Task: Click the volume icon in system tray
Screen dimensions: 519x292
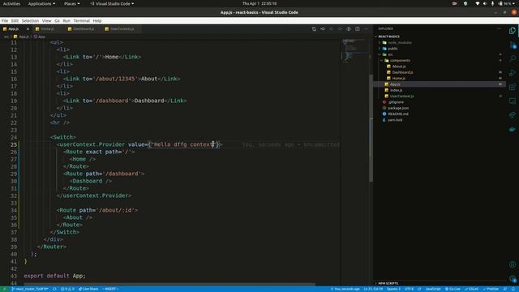Action: 485,3
